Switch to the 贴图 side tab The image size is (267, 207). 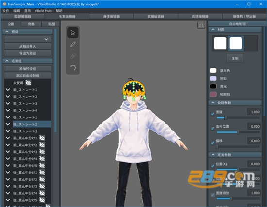pos(51,24)
